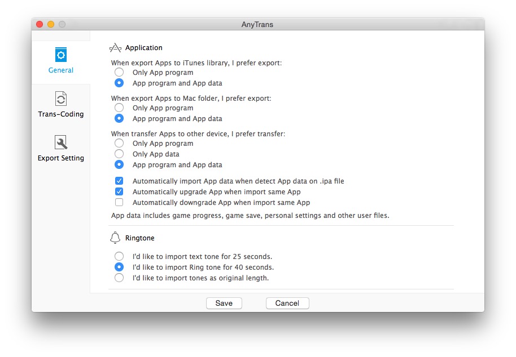Image resolution: width=516 pixels, height=357 pixels.
Task: Click the text 'When export Apps to iTunes library, I prefer export:'
Action: pos(196,63)
